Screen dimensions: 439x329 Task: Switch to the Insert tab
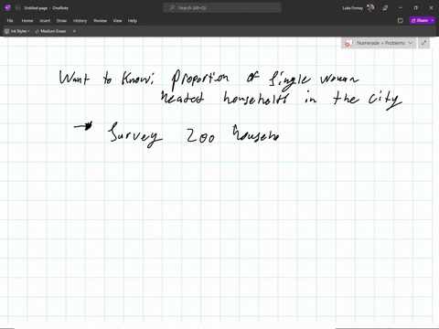pyautogui.click(x=45, y=21)
